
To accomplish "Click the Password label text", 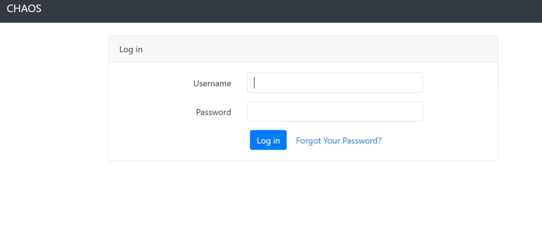I will [213, 112].
